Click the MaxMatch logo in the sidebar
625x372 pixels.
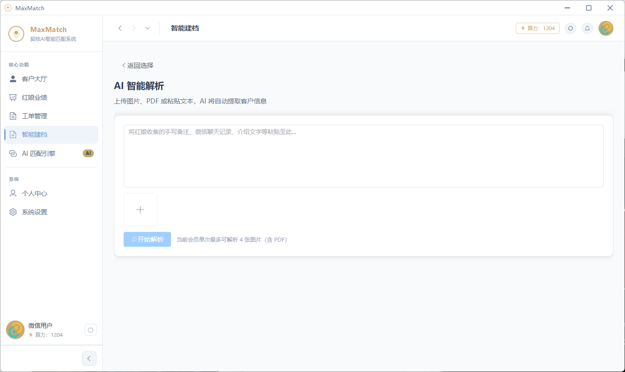[16, 33]
